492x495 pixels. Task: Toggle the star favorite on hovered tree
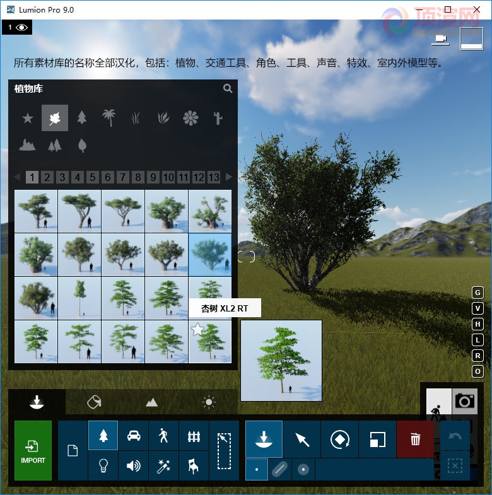197,329
